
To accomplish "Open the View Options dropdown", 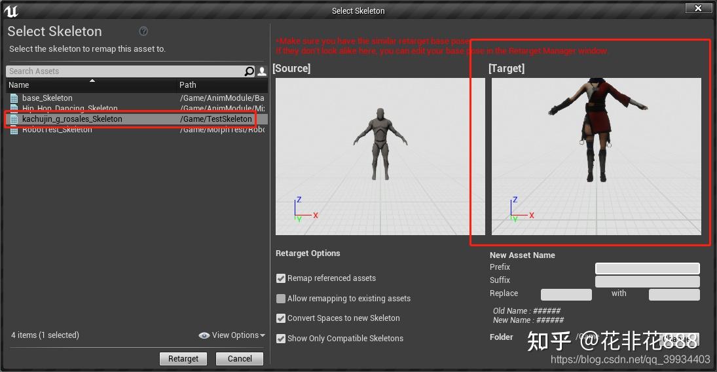I will pyautogui.click(x=232, y=335).
